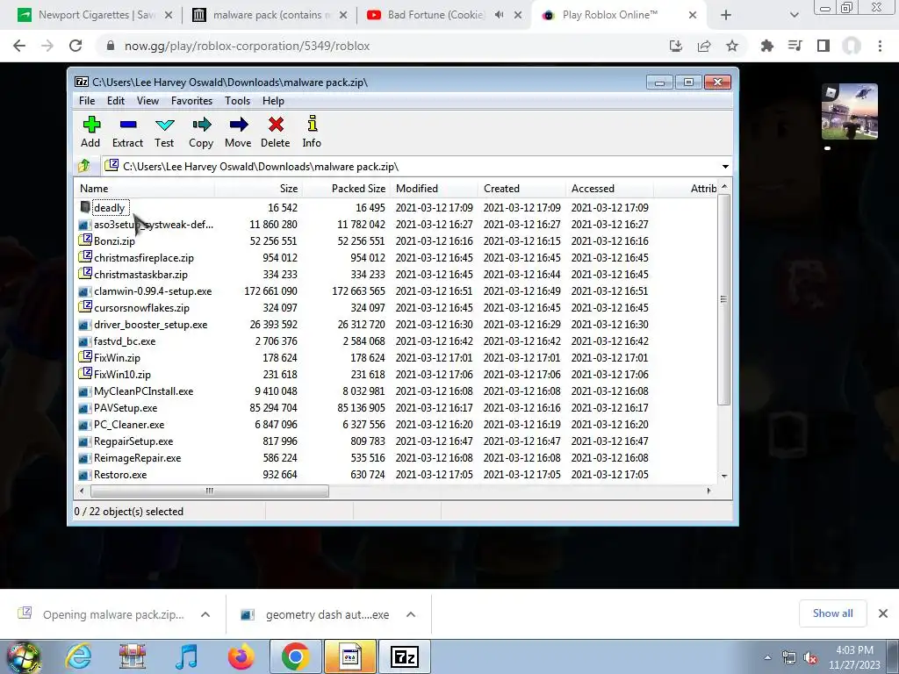899x674 pixels.
Task: Open the music player taskbar icon
Action: pyautogui.click(x=186, y=656)
